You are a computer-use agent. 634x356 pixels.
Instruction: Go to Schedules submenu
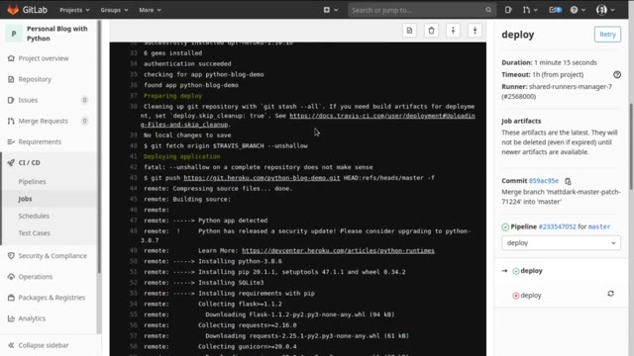tap(34, 216)
